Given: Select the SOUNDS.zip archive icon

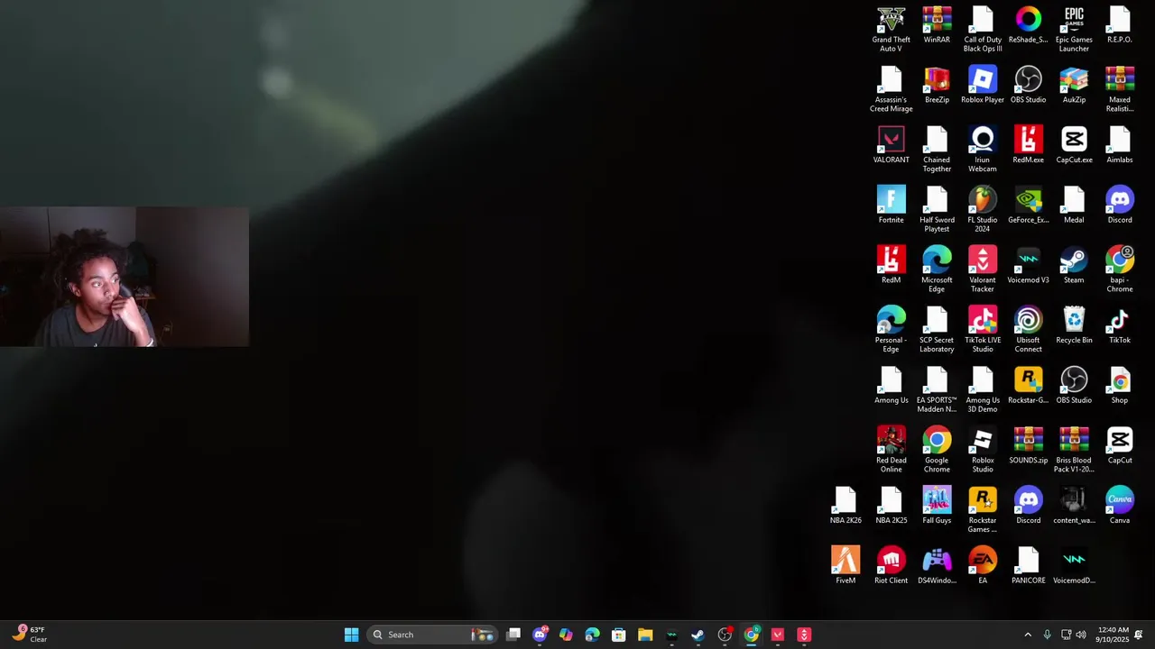Looking at the screenshot, I should pyautogui.click(x=1028, y=446).
